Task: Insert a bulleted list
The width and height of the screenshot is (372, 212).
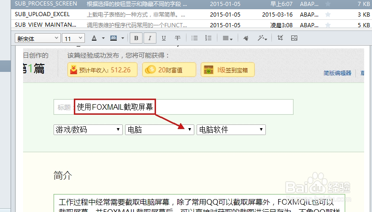Action: tap(195, 38)
